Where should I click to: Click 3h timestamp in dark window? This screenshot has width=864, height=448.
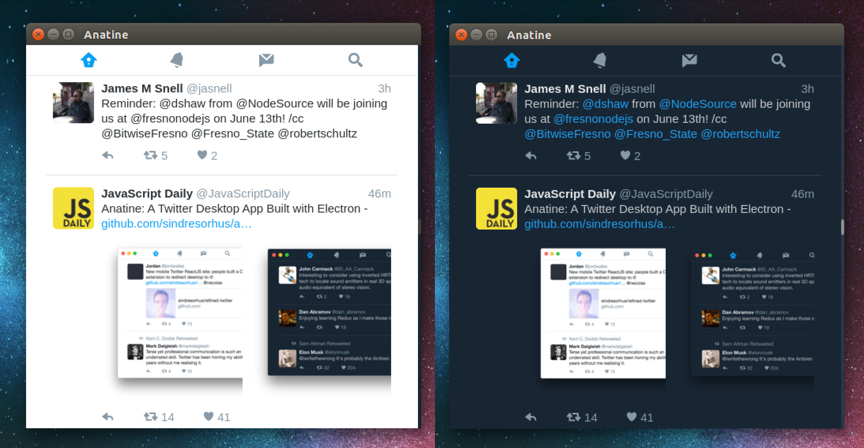point(808,89)
